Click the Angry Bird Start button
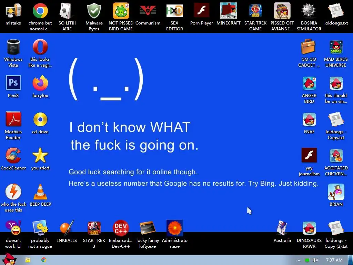The width and height of the screenshot is (353, 265). [9, 259]
